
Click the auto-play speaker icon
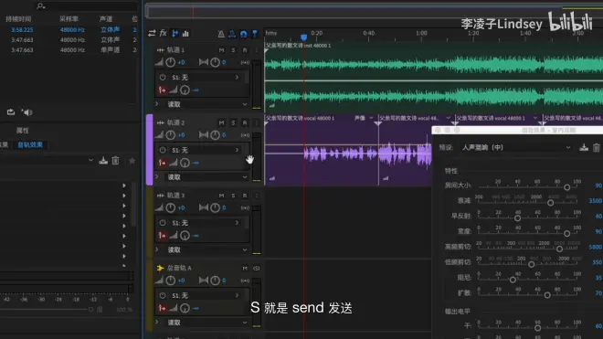[26, 112]
